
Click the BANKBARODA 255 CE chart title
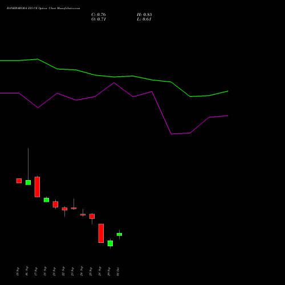(x=43, y=9)
